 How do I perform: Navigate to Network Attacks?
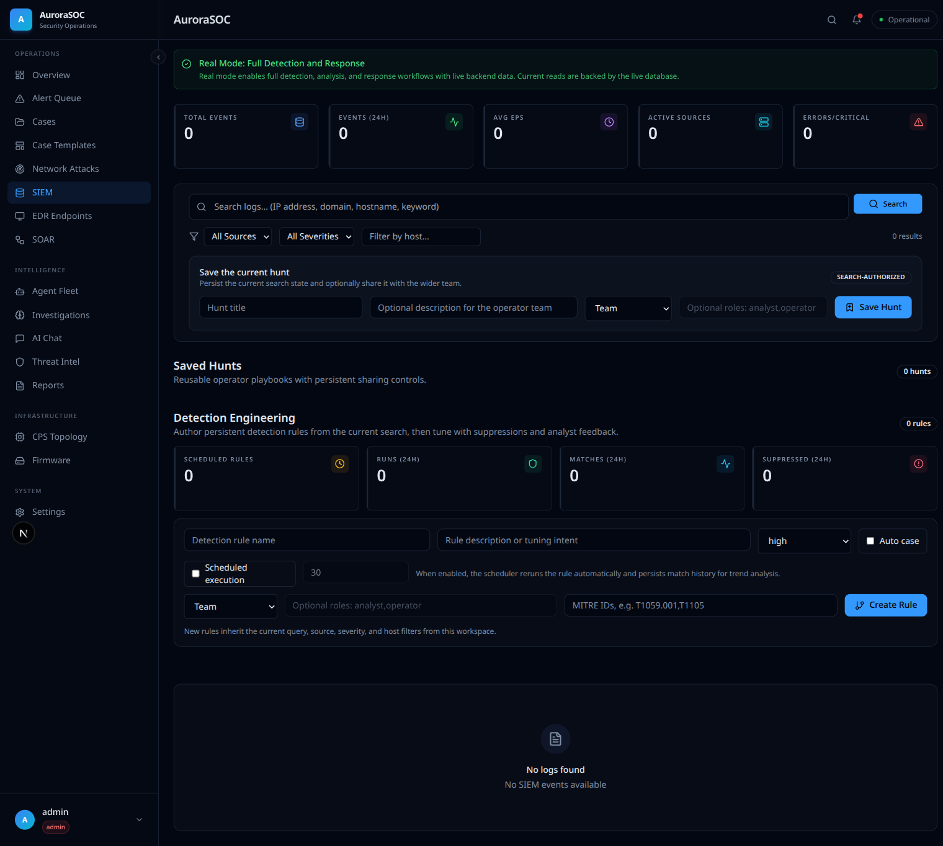point(79,169)
